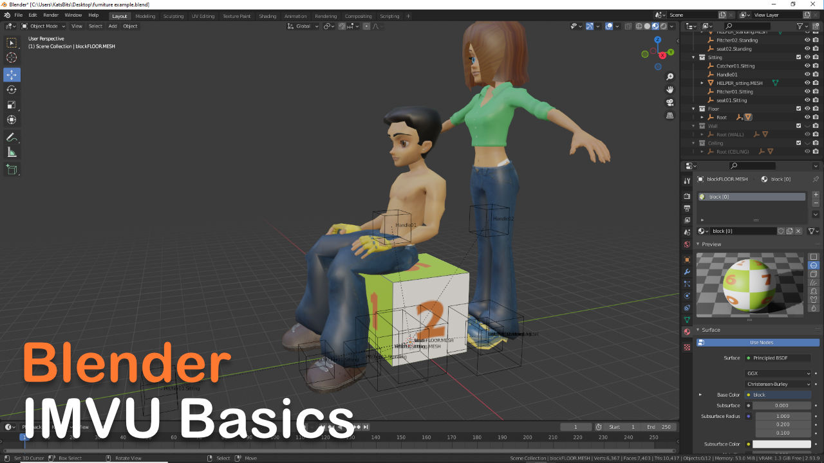
Task: Uncheck the Floor collection checkbox
Action: click(799, 109)
